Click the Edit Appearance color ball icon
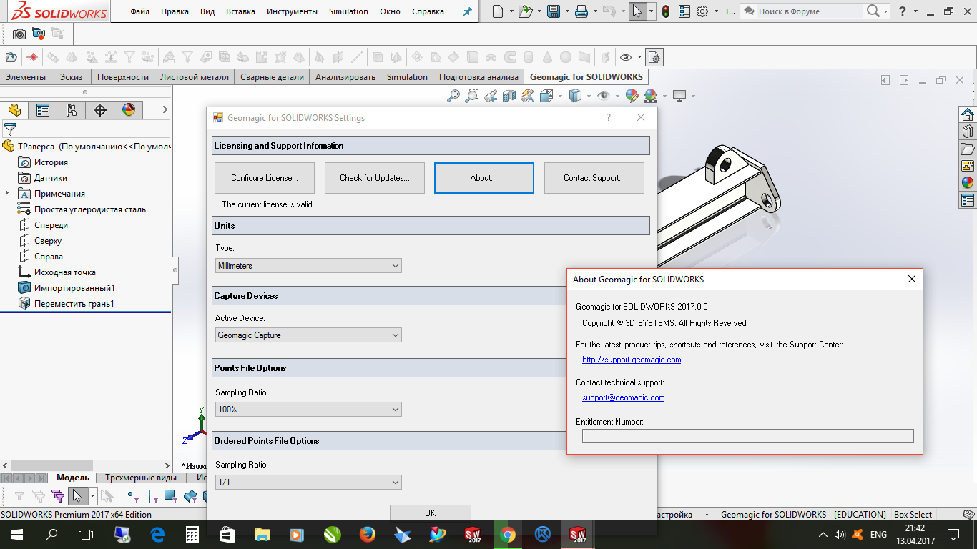The height and width of the screenshot is (549, 977). (x=632, y=96)
